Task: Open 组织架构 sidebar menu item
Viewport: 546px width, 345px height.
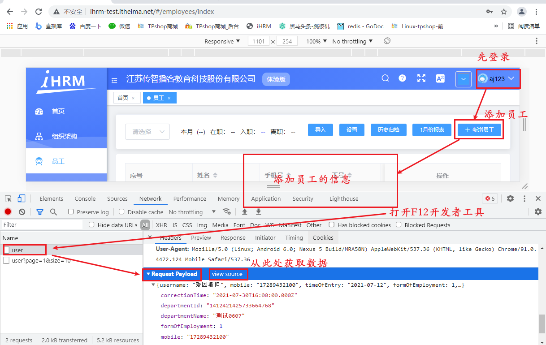Action: coord(66,136)
